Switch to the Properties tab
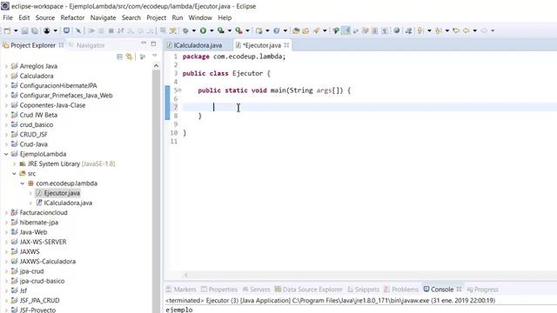Screen dimensions: 557x313 tap(219, 290)
